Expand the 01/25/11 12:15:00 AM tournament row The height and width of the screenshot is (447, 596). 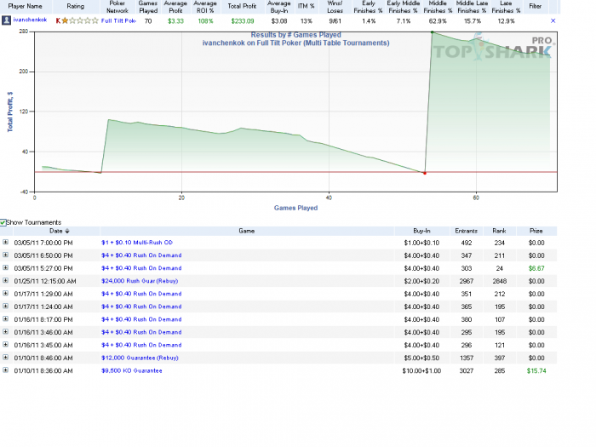(5, 280)
